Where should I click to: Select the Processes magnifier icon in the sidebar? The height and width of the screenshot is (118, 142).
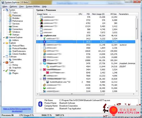click(10, 16)
